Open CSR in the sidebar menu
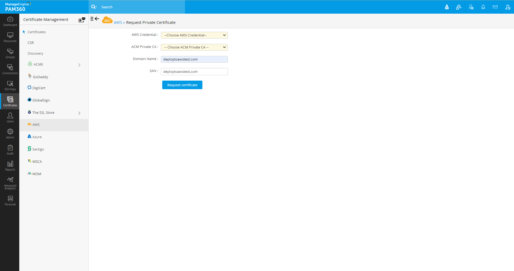The height and width of the screenshot is (271, 514). point(31,43)
